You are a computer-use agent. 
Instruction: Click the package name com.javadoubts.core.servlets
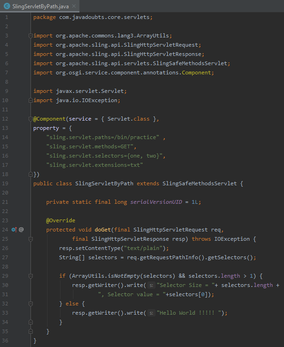[x=104, y=17]
